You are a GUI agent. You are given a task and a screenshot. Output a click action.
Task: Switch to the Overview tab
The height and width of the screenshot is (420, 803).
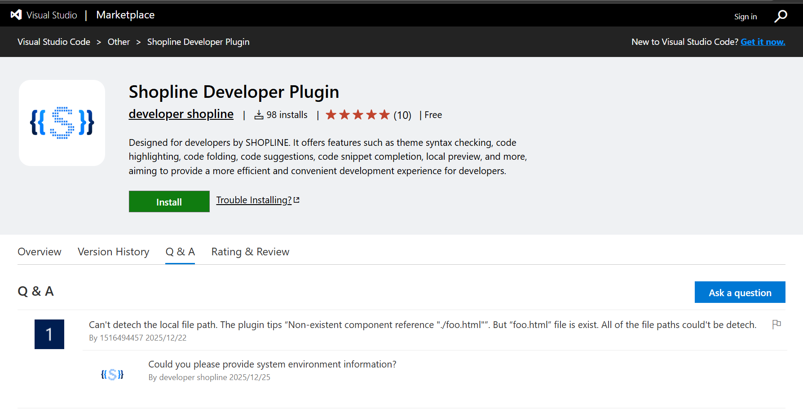(x=40, y=252)
